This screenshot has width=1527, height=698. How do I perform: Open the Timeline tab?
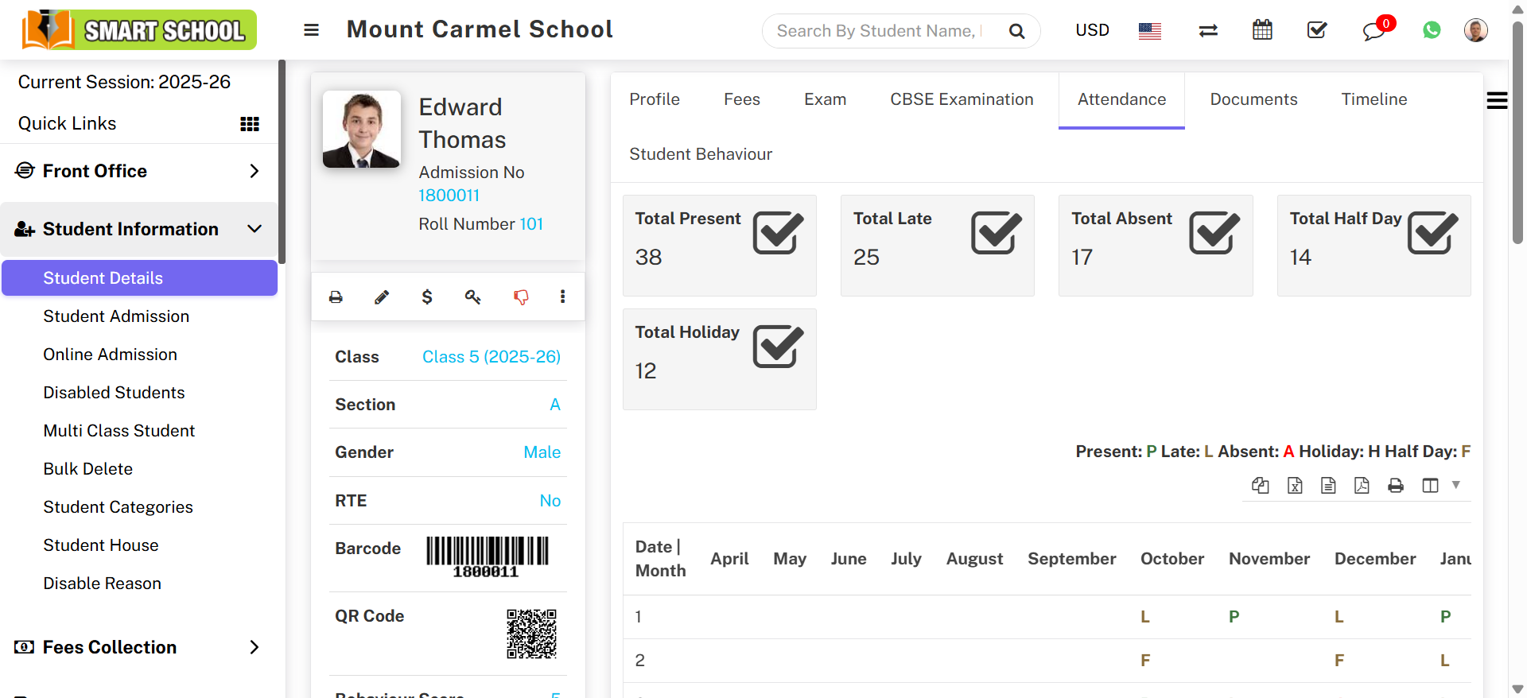(x=1374, y=99)
